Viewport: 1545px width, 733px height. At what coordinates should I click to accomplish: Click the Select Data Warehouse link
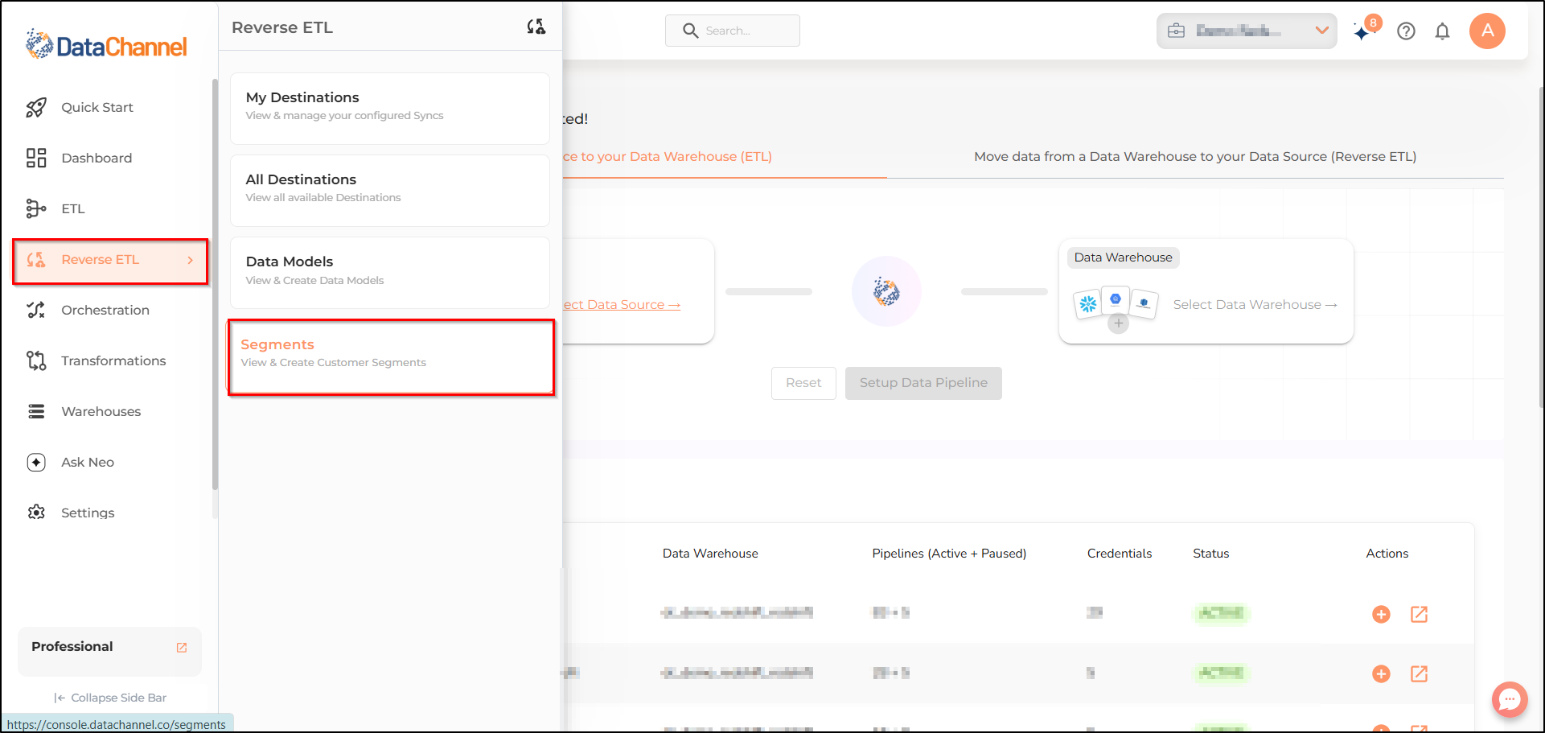1255,305
